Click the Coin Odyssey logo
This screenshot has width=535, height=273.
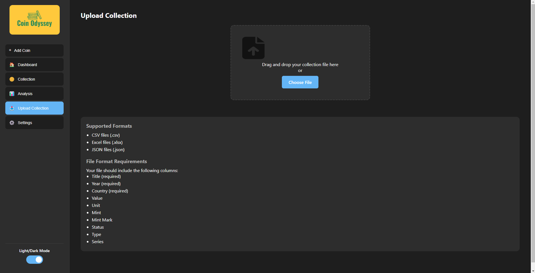pyautogui.click(x=35, y=20)
